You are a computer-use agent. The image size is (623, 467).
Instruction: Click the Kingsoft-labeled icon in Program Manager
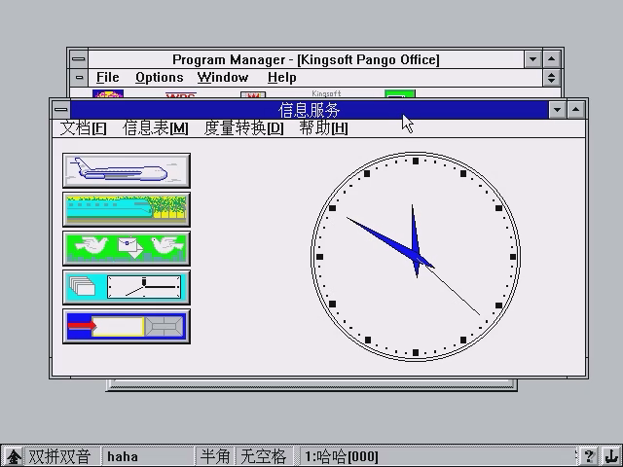(327, 93)
